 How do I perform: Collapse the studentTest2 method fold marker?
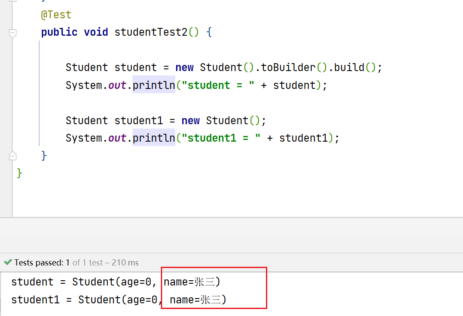pyautogui.click(x=13, y=33)
